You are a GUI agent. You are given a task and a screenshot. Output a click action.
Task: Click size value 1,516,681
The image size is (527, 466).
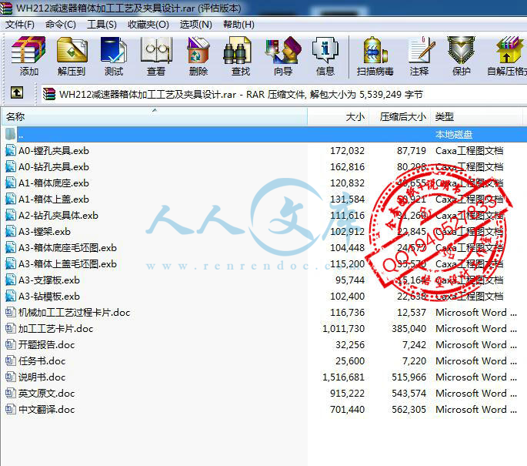[x=343, y=377]
